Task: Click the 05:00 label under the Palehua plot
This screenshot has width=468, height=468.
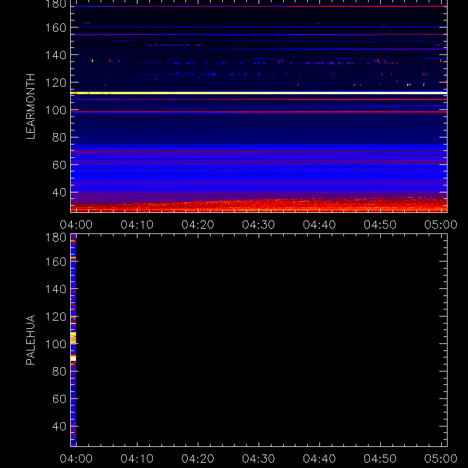Action: coord(441,459)
